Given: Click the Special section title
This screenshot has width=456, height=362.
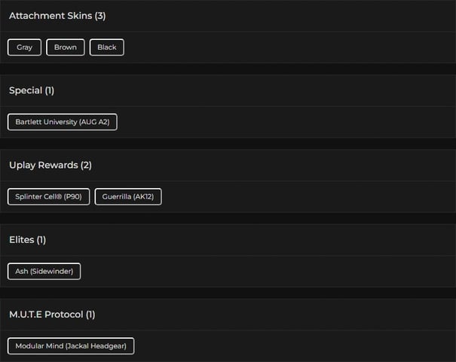Looking at the screenshot, I should (x=31, y=90).
